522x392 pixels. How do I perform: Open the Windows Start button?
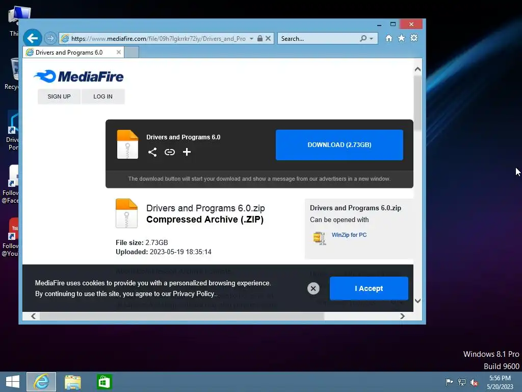tap(13, 382)
